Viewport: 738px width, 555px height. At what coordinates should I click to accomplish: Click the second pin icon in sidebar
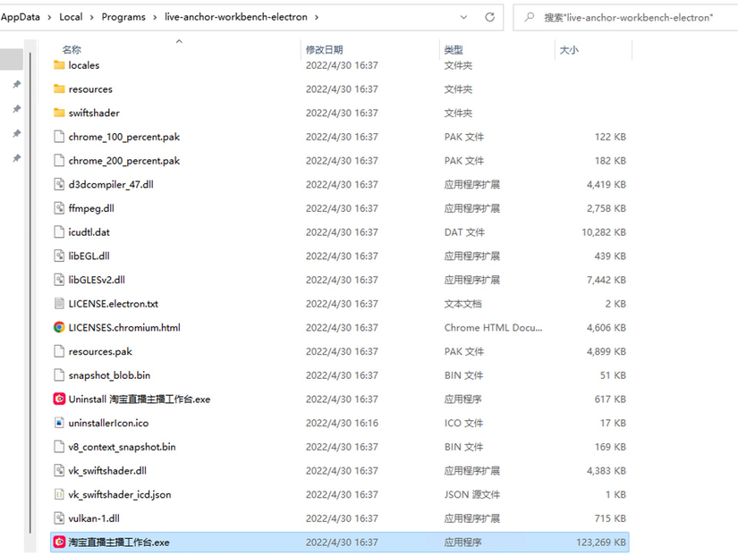pos(16,109)
